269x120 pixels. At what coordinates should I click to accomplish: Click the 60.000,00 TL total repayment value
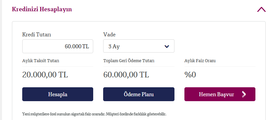point(126,75)
